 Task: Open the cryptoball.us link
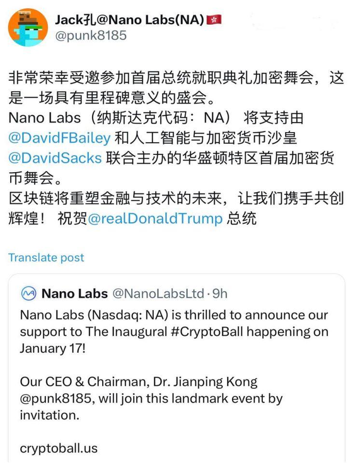[x=58, y=448]
